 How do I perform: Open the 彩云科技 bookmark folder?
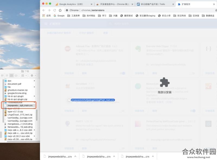[180, 16]
